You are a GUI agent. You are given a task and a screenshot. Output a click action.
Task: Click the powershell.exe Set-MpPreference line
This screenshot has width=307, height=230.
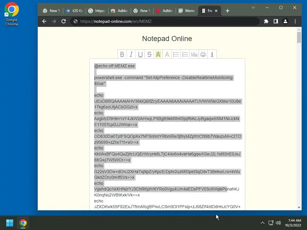[163, 78]
